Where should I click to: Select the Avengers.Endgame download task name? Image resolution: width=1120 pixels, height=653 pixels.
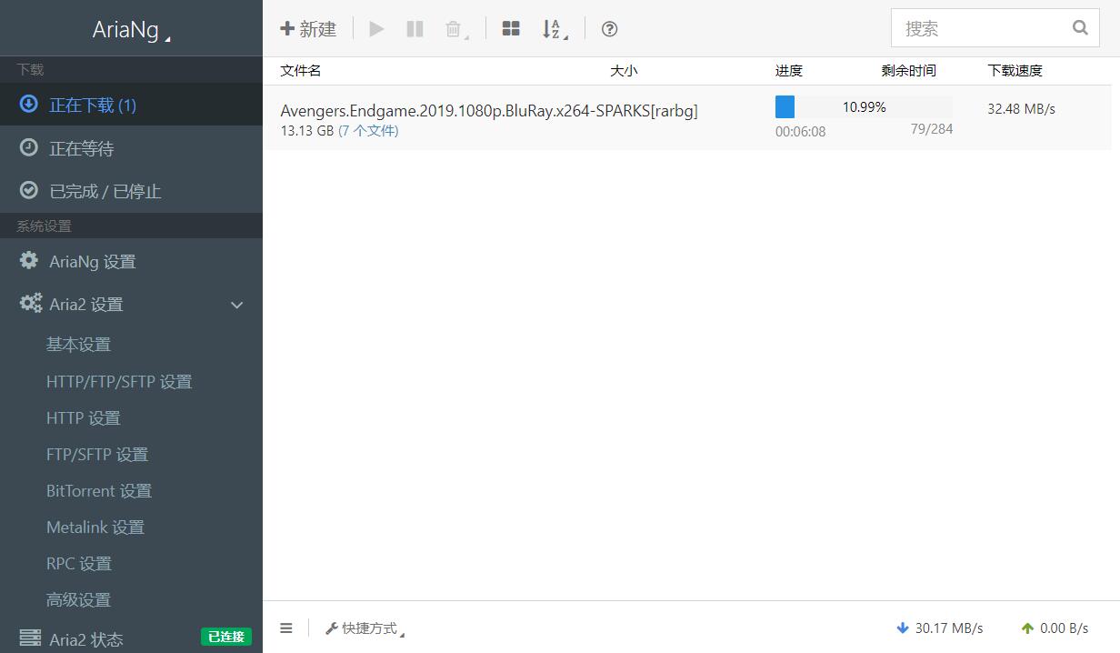click(489, 110)
